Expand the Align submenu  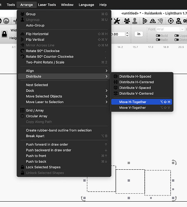(64, 71)
